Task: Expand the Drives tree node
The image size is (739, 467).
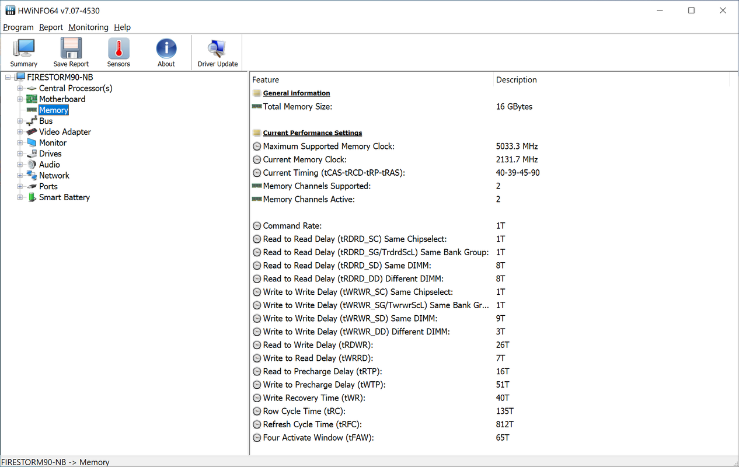Action: (x=20, y=154)
